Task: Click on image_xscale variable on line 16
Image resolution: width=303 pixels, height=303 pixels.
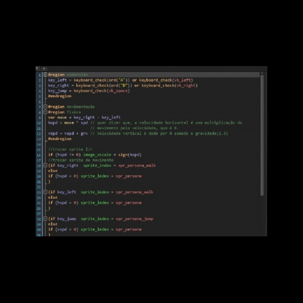Action: click(97, 155)
